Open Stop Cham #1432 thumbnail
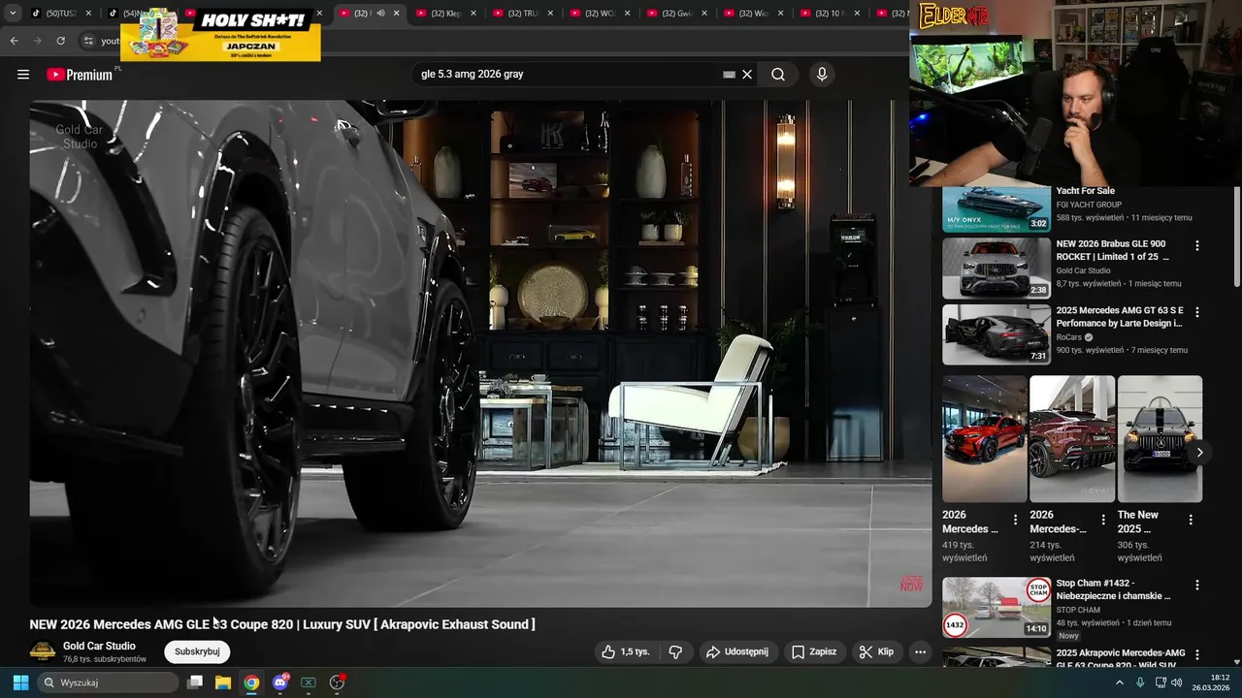1242x698 pixels. pyautogui.click(x=997, y=607)
